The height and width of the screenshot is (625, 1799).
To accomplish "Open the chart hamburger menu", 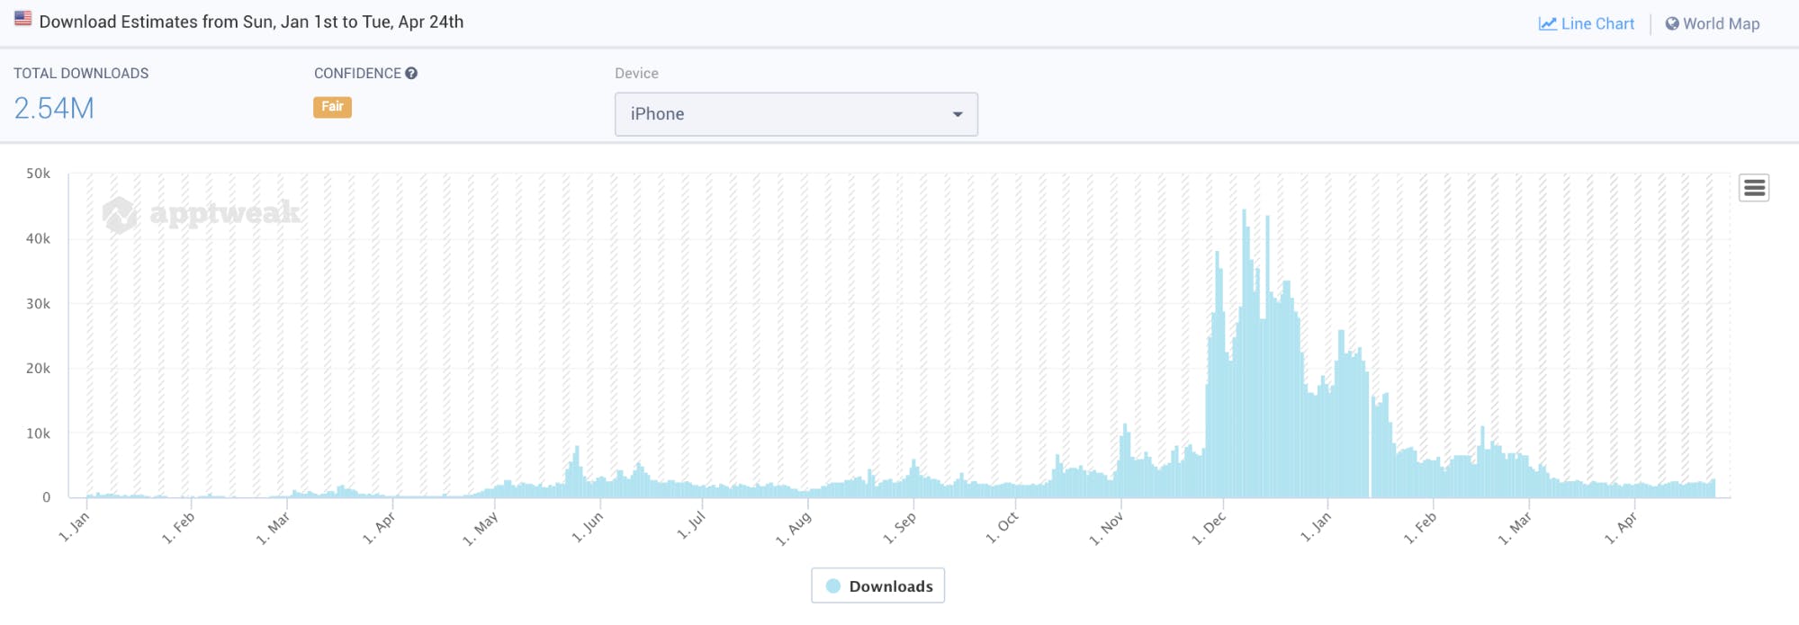I will coord(1753,188).
